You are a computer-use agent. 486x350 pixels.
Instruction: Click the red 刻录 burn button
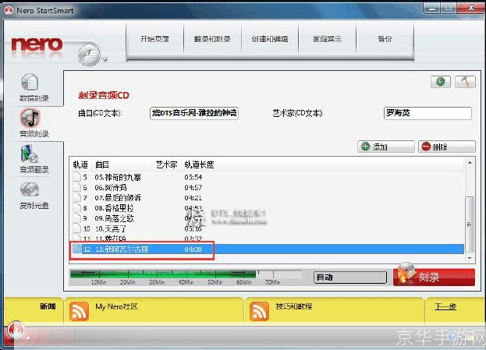434,277
